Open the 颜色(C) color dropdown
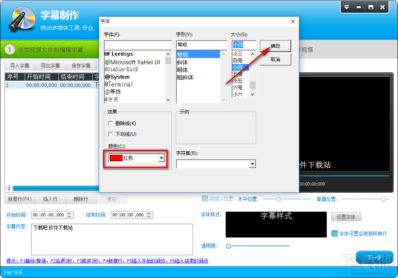This screenshot has height=278, width=398. point(161,158)
